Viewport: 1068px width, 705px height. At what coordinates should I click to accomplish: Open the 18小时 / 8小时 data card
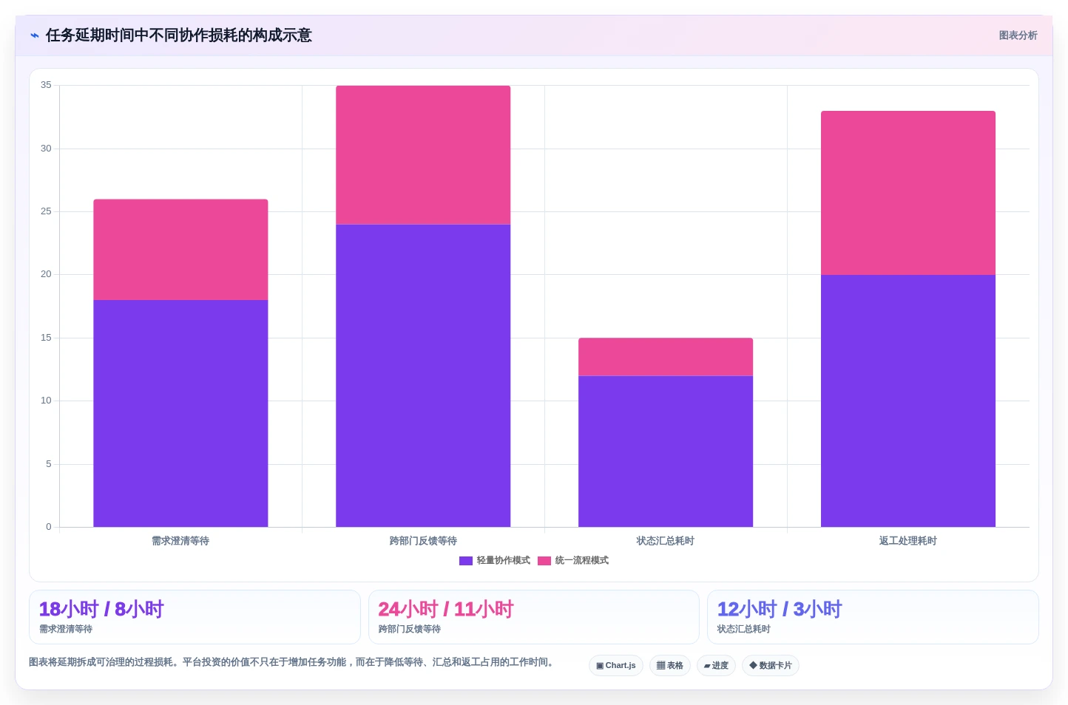(195, 617)
